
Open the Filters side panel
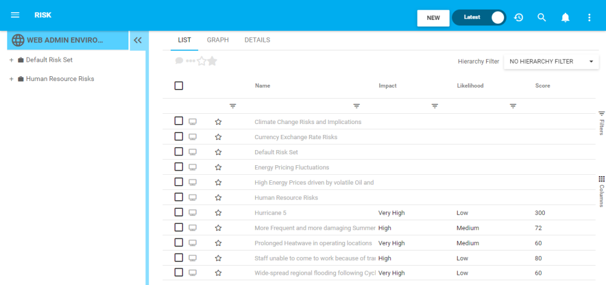[601, 123]
